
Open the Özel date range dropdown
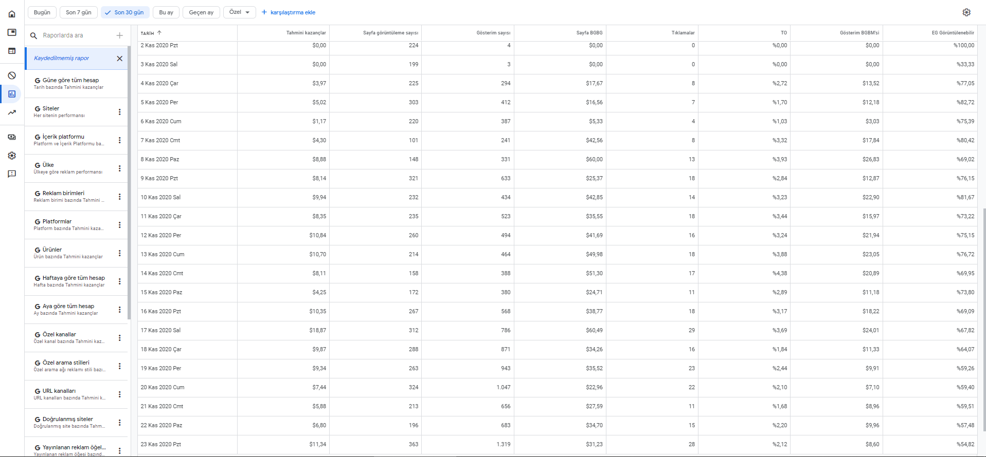(x=240, y=12)
